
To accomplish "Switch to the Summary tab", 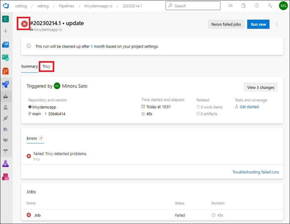I will (29, 66).
